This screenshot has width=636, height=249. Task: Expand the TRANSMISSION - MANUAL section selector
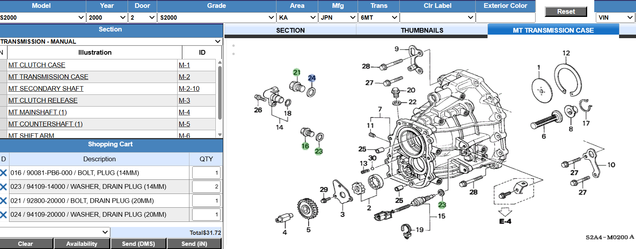pyautogui.click(x=111, y=41)
